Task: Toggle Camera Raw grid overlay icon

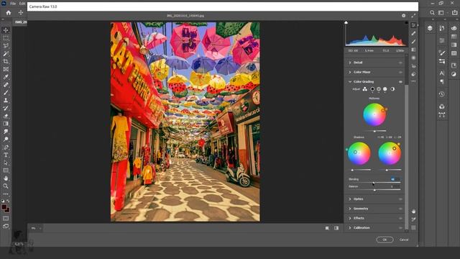Action: click(413, 227)
